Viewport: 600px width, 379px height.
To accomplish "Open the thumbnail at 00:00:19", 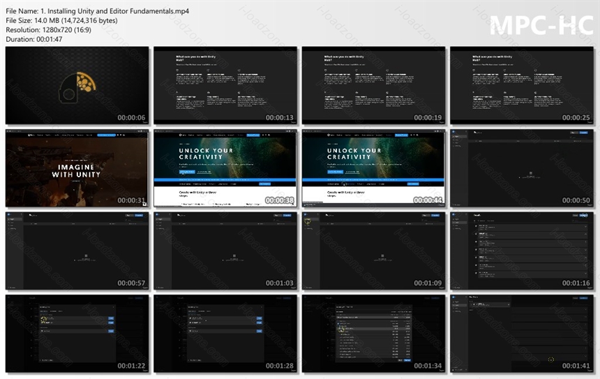I will [x=373, y=85].
